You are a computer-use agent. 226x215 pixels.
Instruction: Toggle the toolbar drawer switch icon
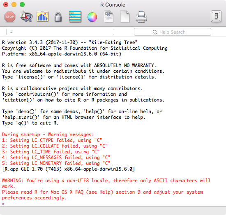[x=216, y=16]
